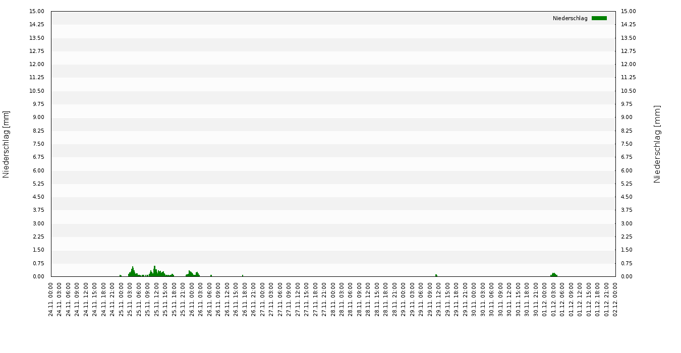Click the left axis title Niederschlag [mm]
The image size is (681, 353).
(x=6, y=144)
